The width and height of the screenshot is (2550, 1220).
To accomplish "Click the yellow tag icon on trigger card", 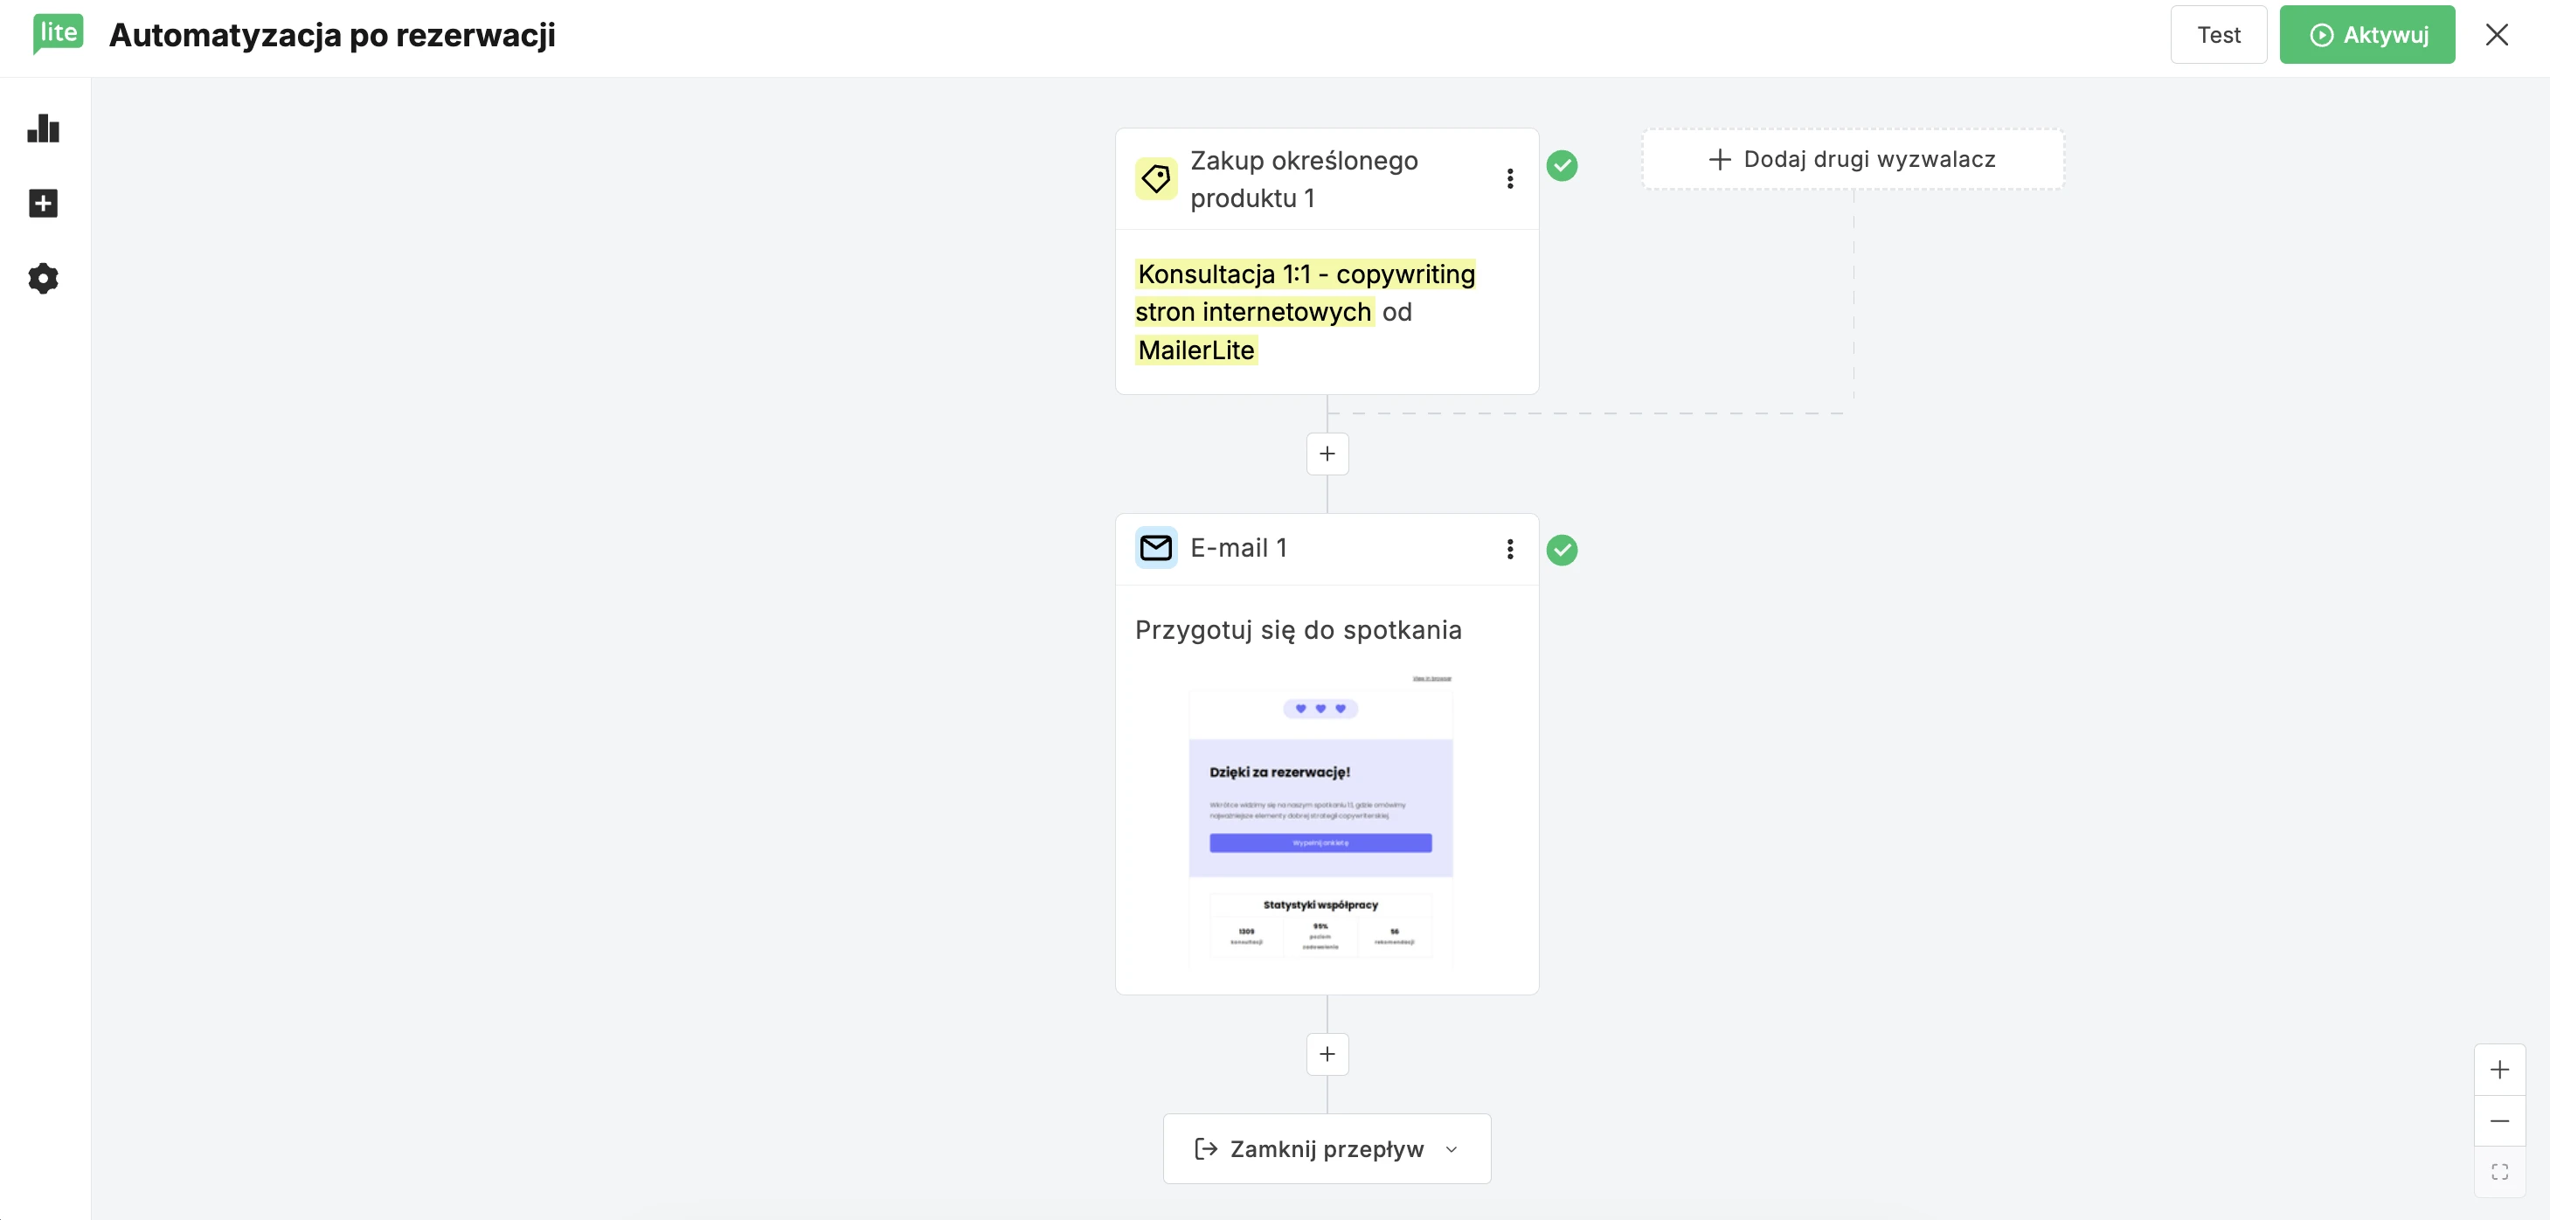I will pos(1155,179).
